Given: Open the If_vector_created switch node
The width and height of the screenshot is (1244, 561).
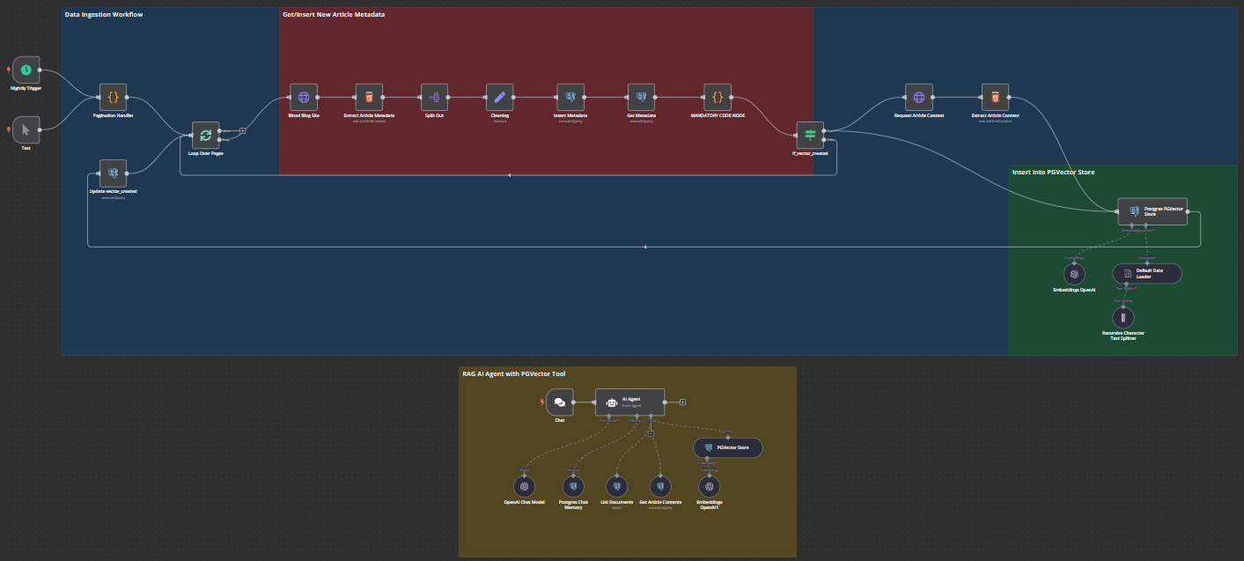Looking at the screenshot, I should (x=810, y=135).
